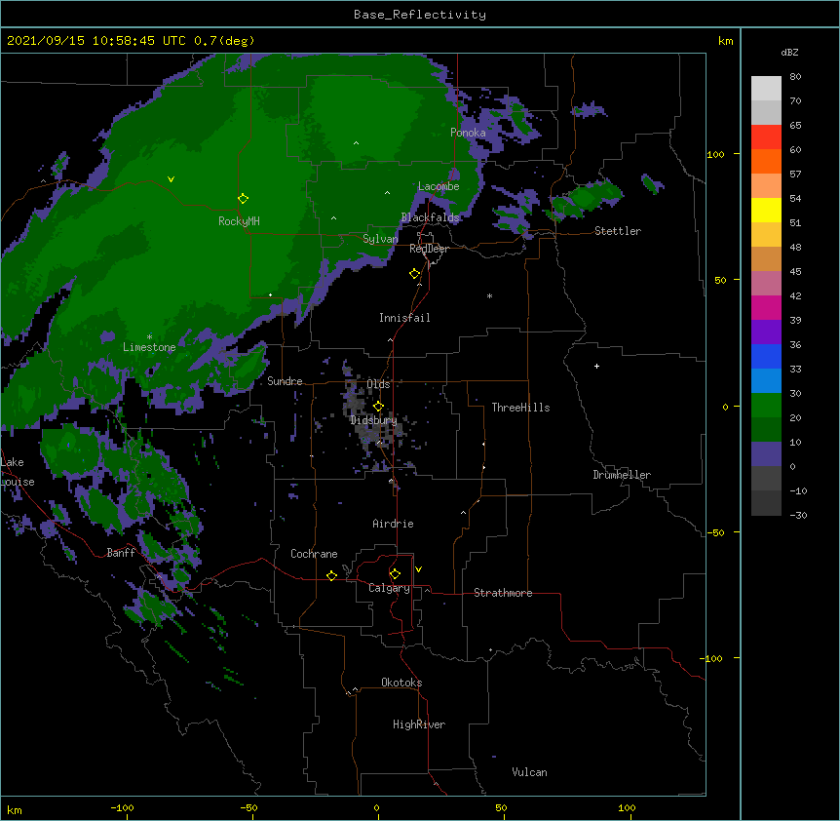The height and width of the screenshot is (821, 840).
Task: Click the Sundre city label
Action: point(285,381)
